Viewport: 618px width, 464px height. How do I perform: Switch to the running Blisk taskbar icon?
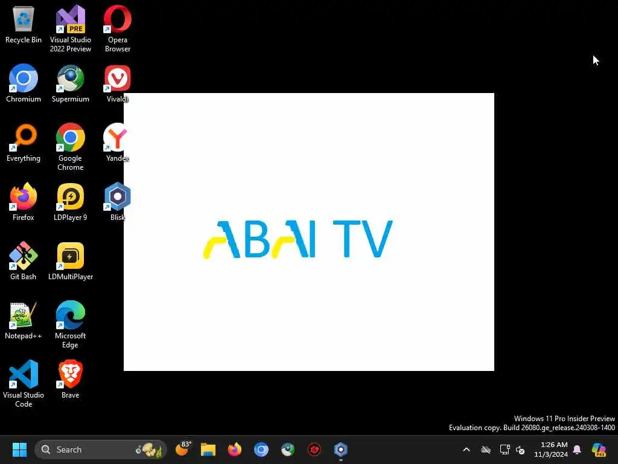340,449
